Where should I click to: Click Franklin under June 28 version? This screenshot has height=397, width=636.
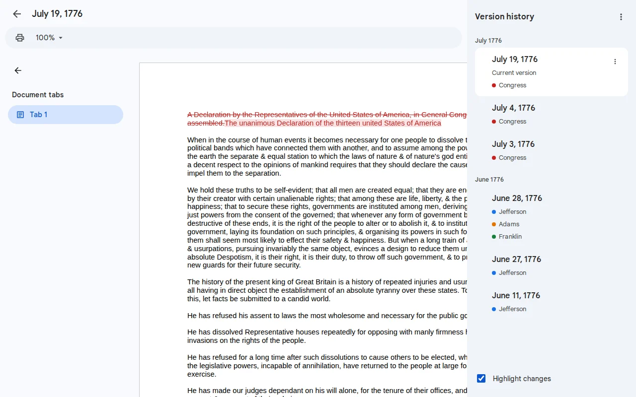tap(510, 237)
